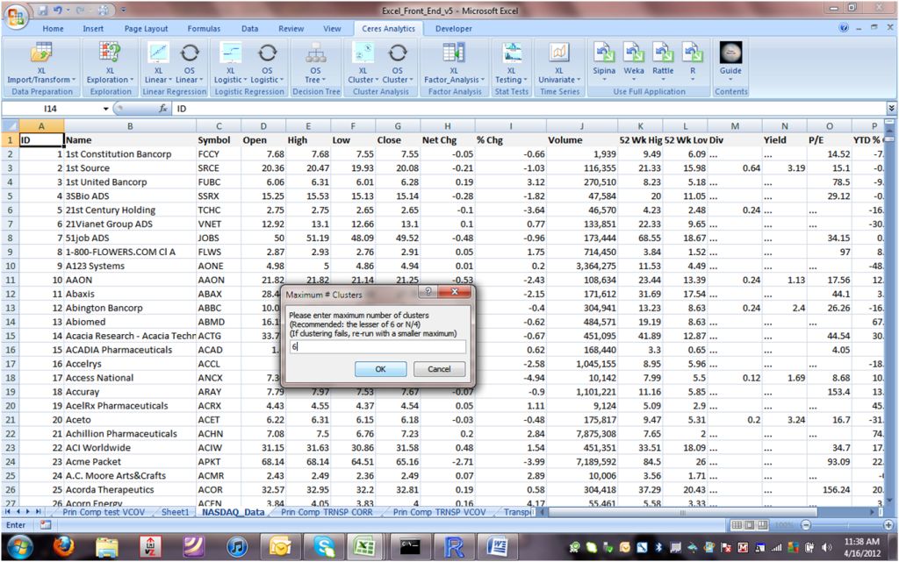This screenshot has height=562, width=899.
Task: Open XL Import/Transform tool
Action: point(40,61)
